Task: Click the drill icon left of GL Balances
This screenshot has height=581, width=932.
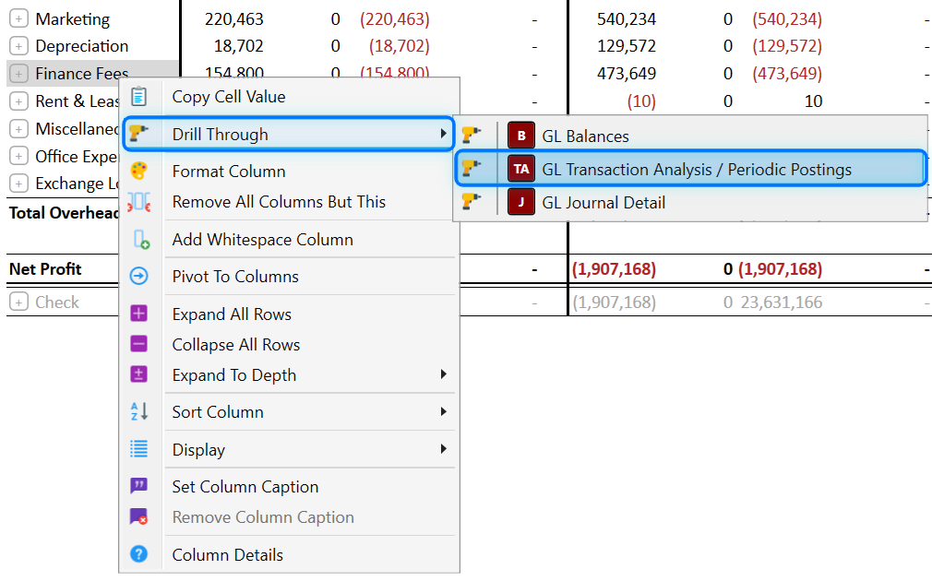Action: (471, 135)
